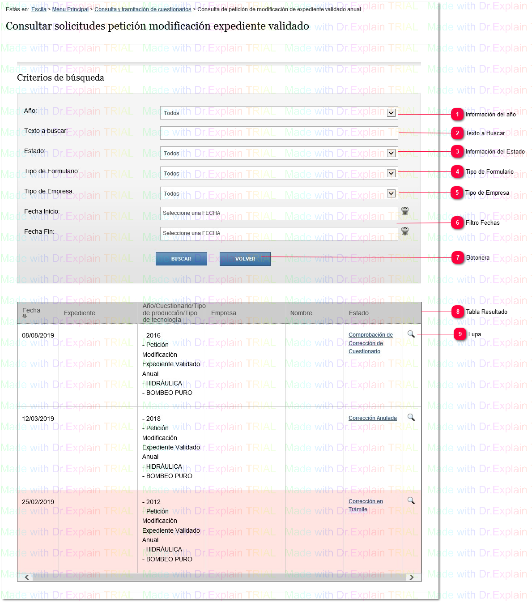This screenshot has height=603, width=532.
Task: Click the left arrow of the table scrollbar
Action: [26, 577]
